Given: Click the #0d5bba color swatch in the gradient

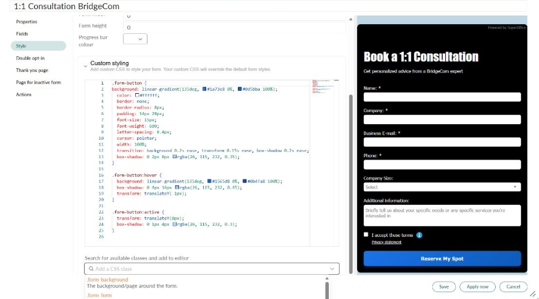Looking at the screenshot, I should click(240, 89).
